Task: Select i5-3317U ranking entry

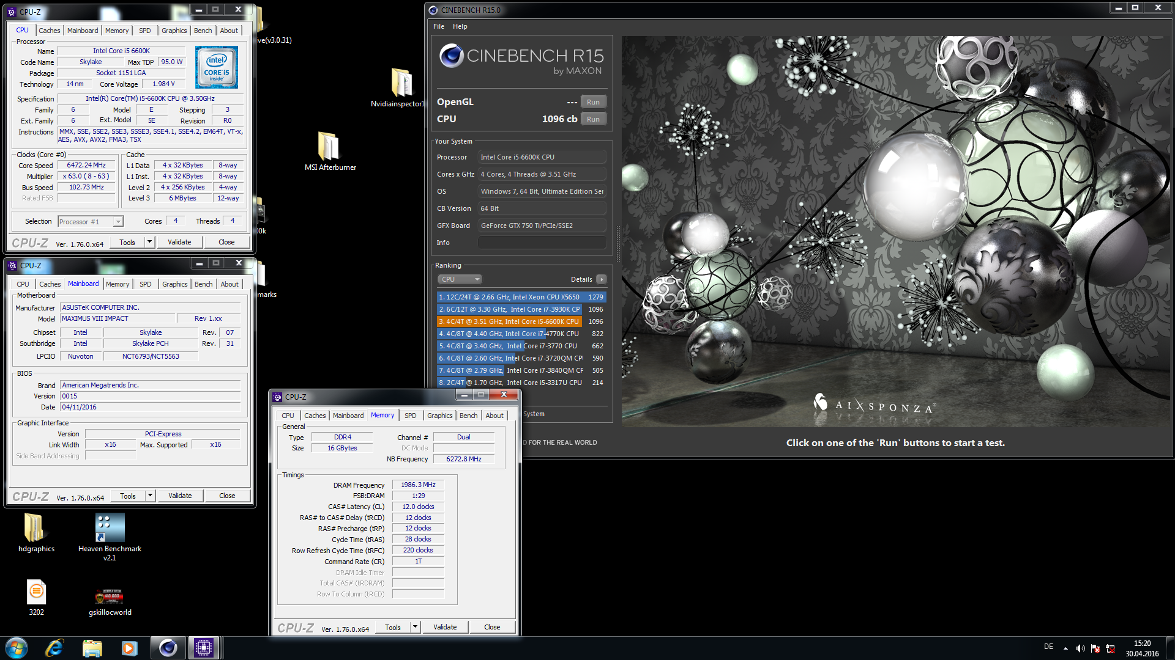Action: click(521, 383)
